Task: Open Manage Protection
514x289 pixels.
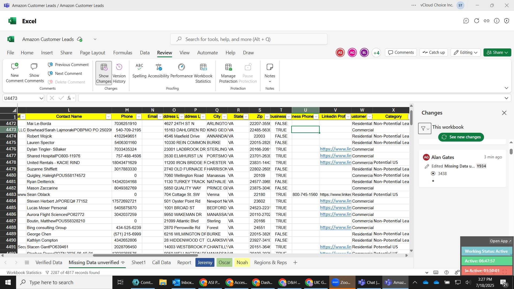Action: [x=228, y=73]
